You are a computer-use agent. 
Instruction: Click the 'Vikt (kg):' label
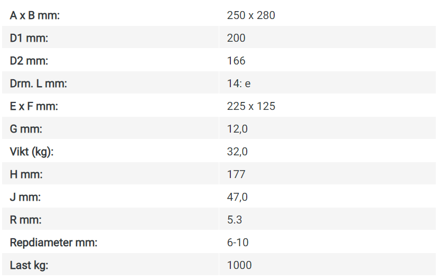32,152
